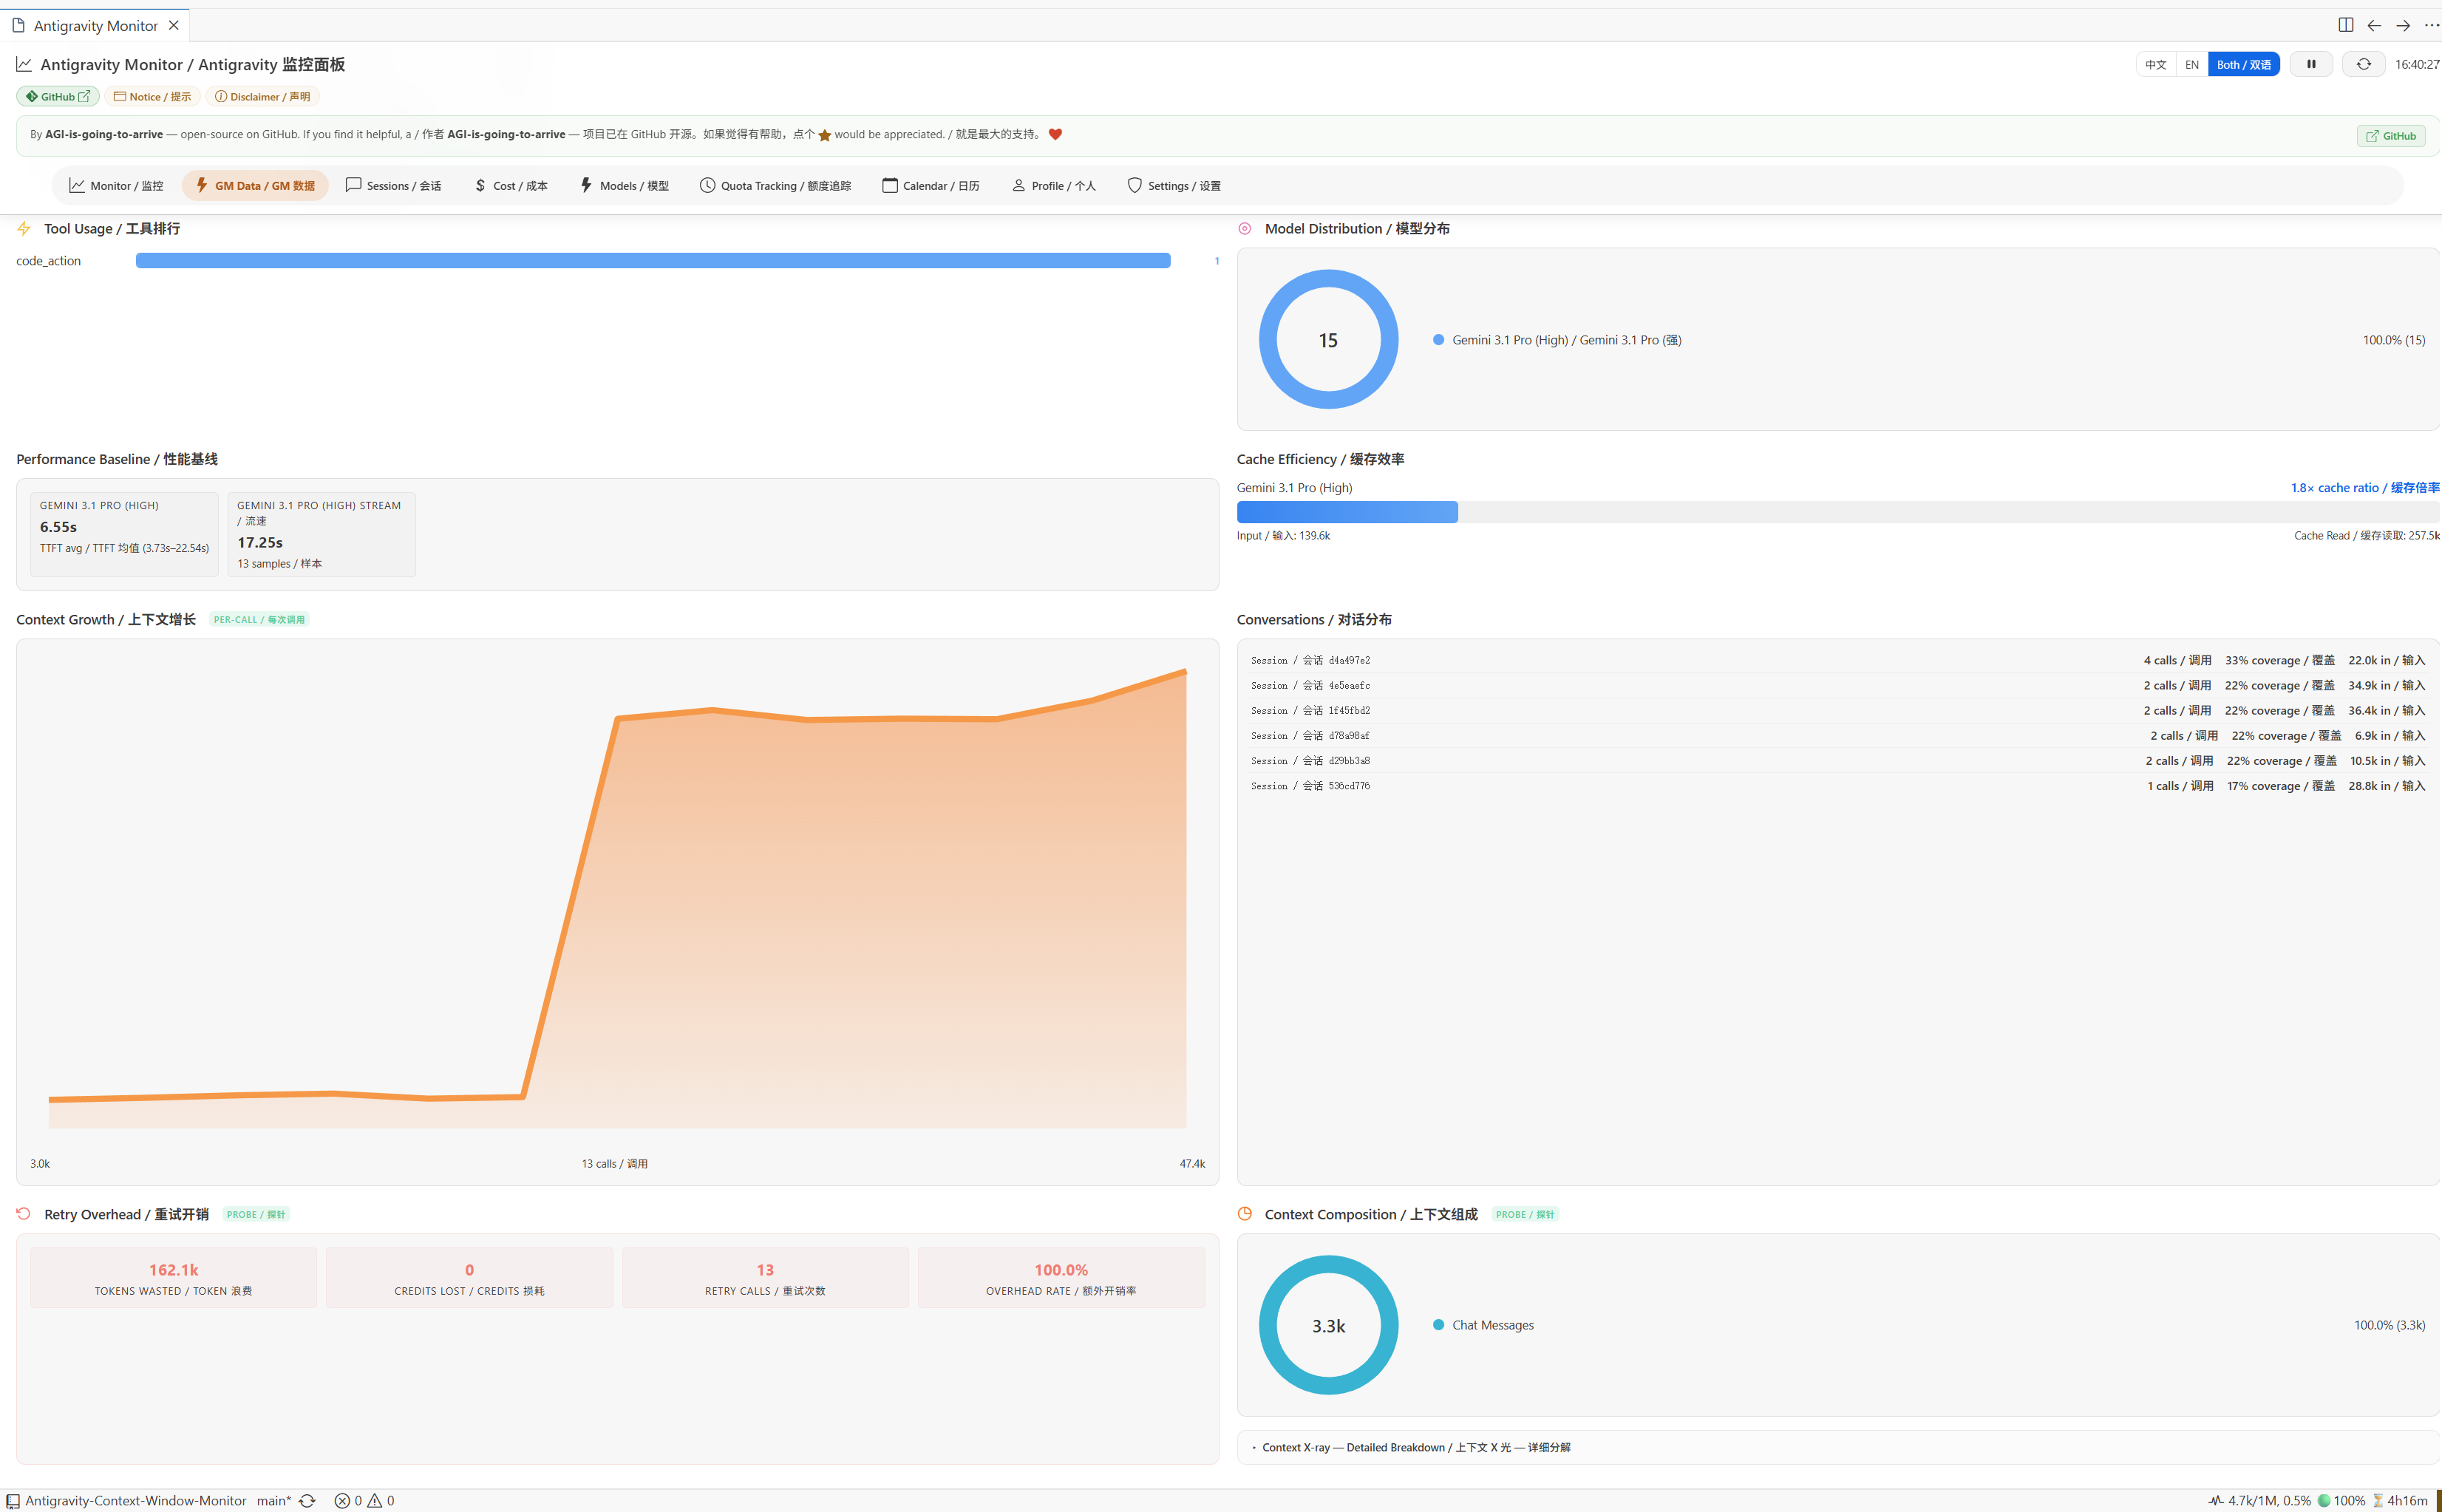
Task: Open the Disclaimer / 声明 badge
Action: pyautogui.click(x=263, y=97)
